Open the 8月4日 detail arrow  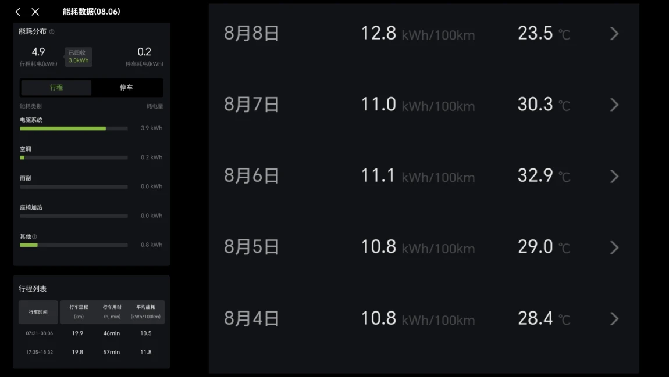(614, 319)
